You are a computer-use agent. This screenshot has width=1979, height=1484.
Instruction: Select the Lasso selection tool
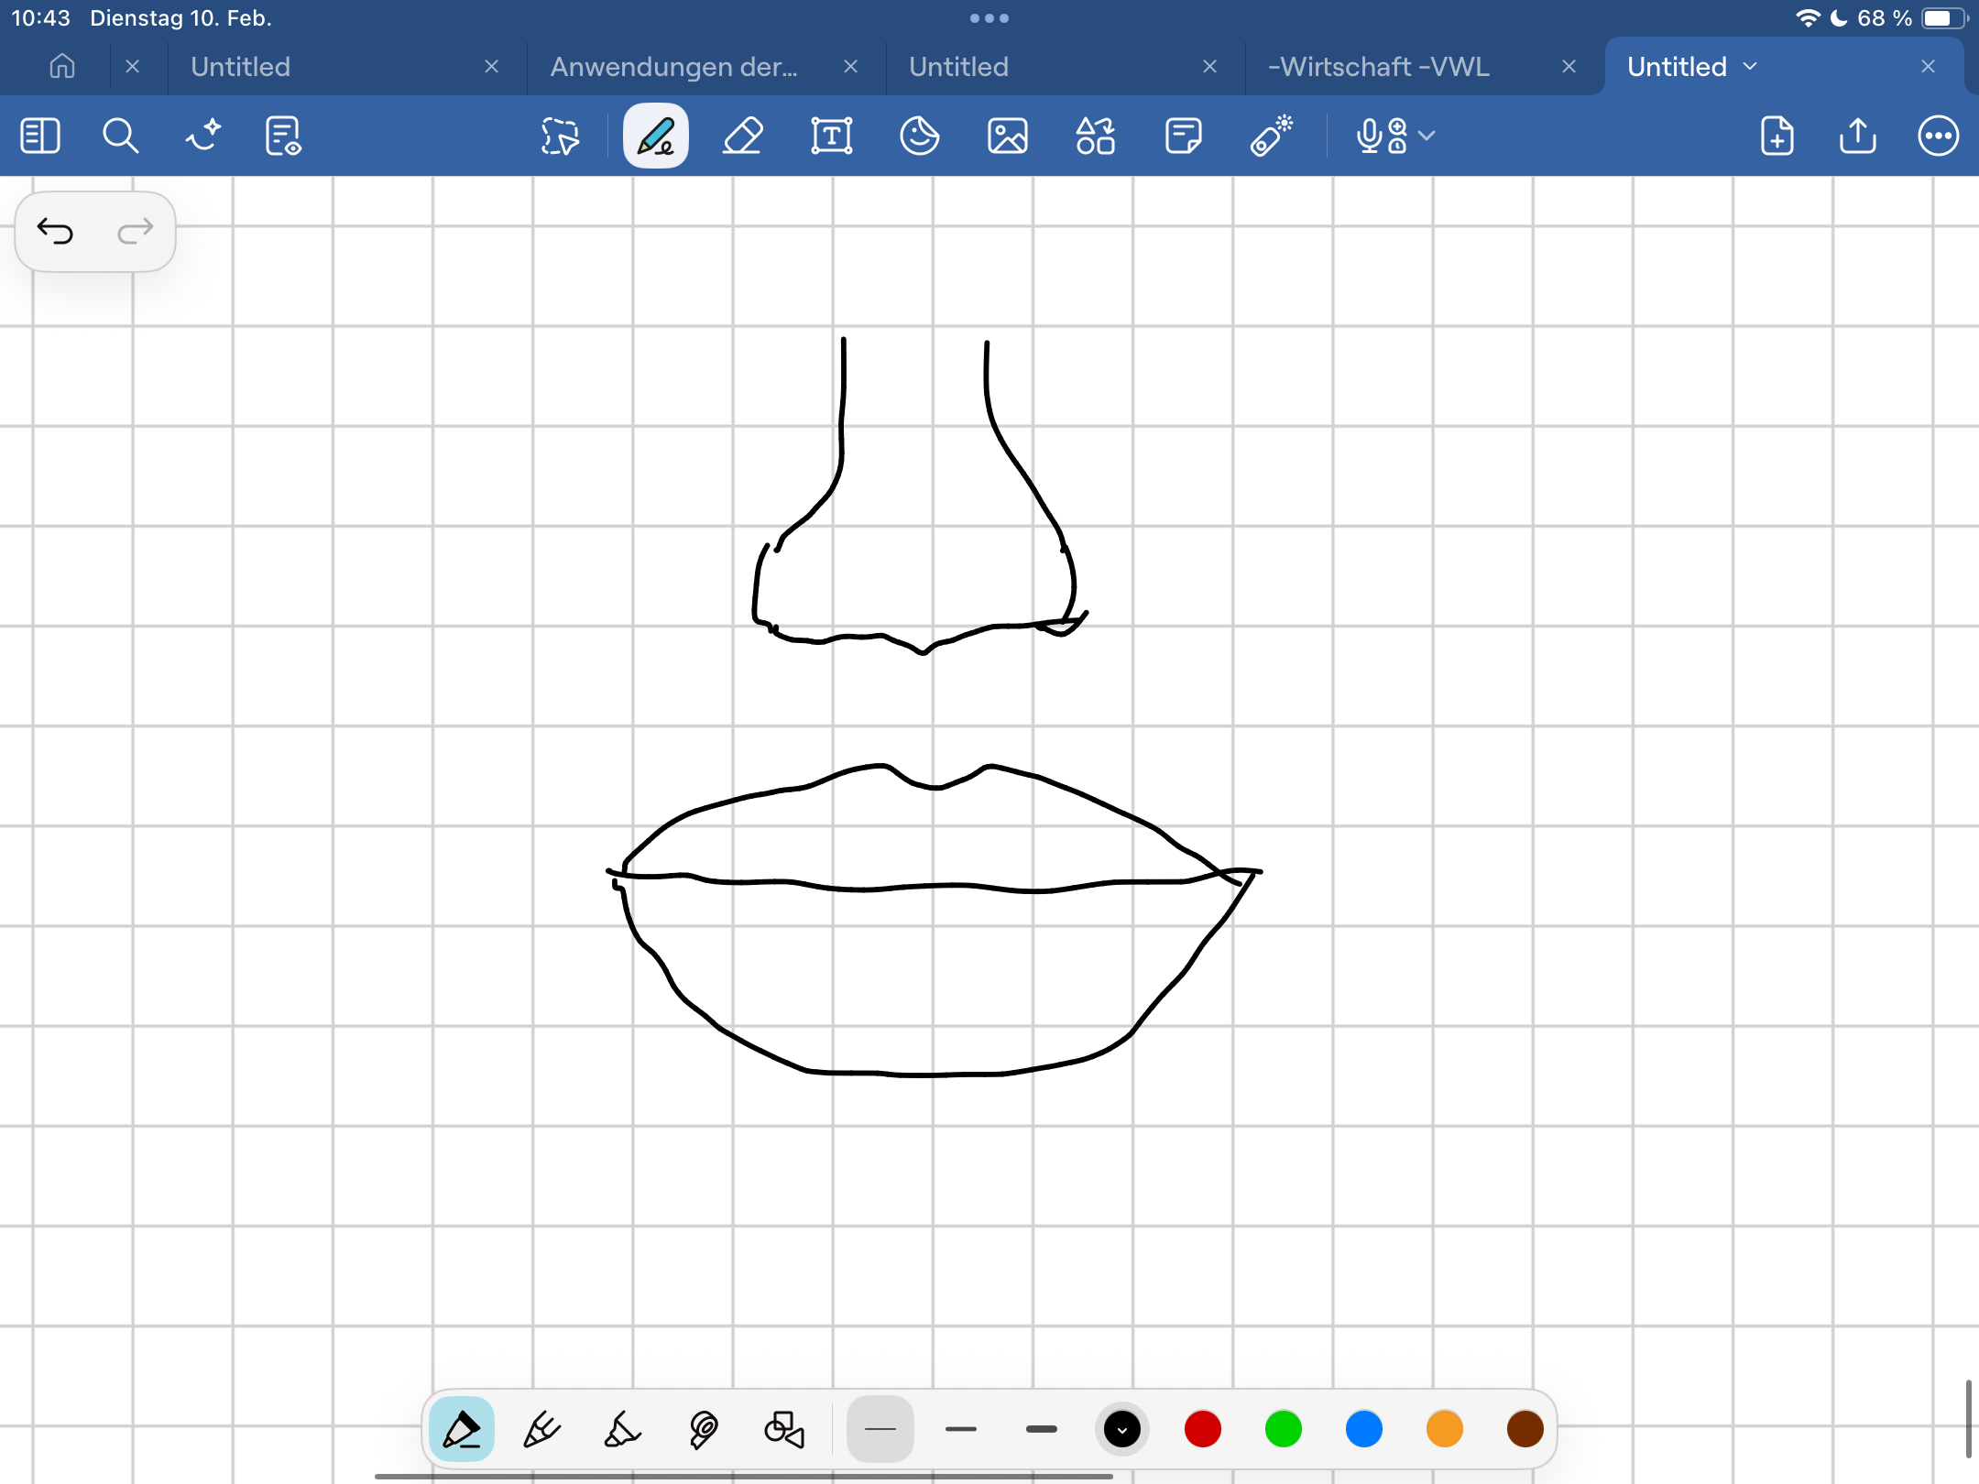pyautogui.click(x=560, y=136)
